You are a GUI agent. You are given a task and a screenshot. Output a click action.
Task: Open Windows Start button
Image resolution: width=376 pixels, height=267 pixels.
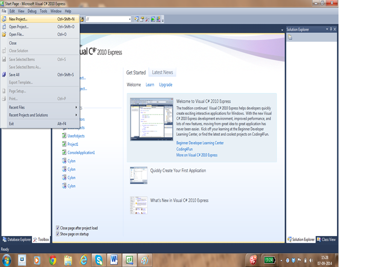point(6,260)
